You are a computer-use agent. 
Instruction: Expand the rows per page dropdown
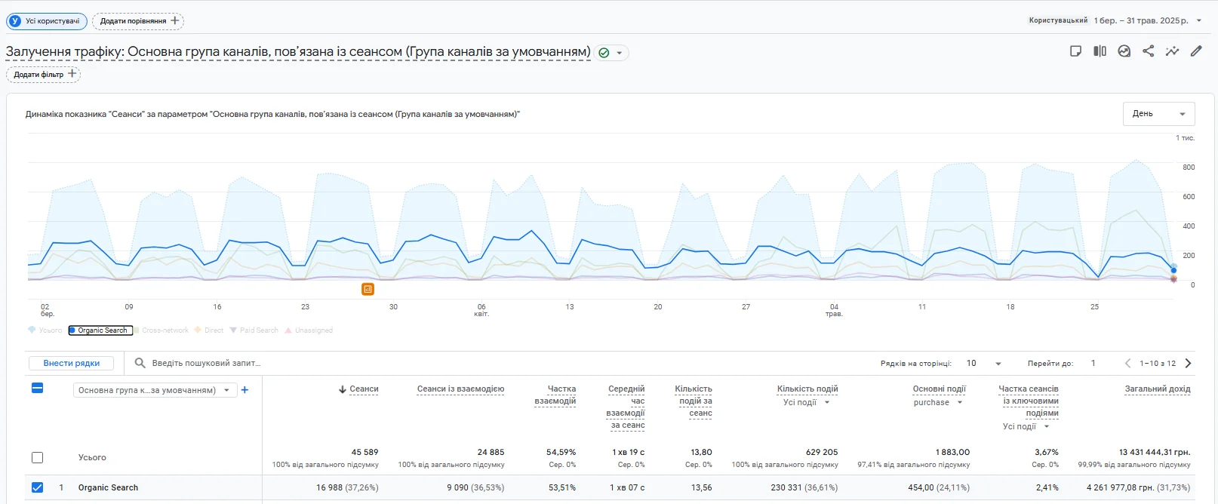(x=983, y=363)
